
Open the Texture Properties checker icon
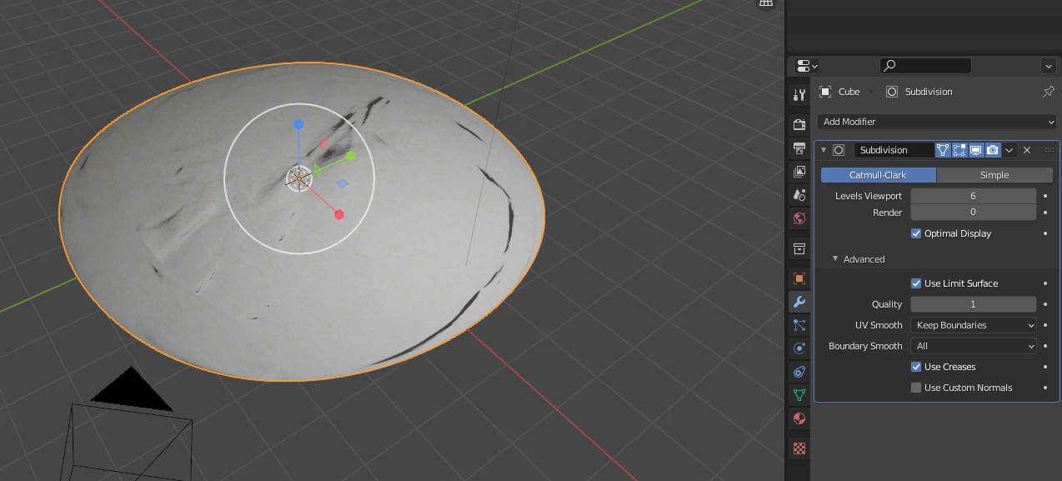click(x=799, y=448)
